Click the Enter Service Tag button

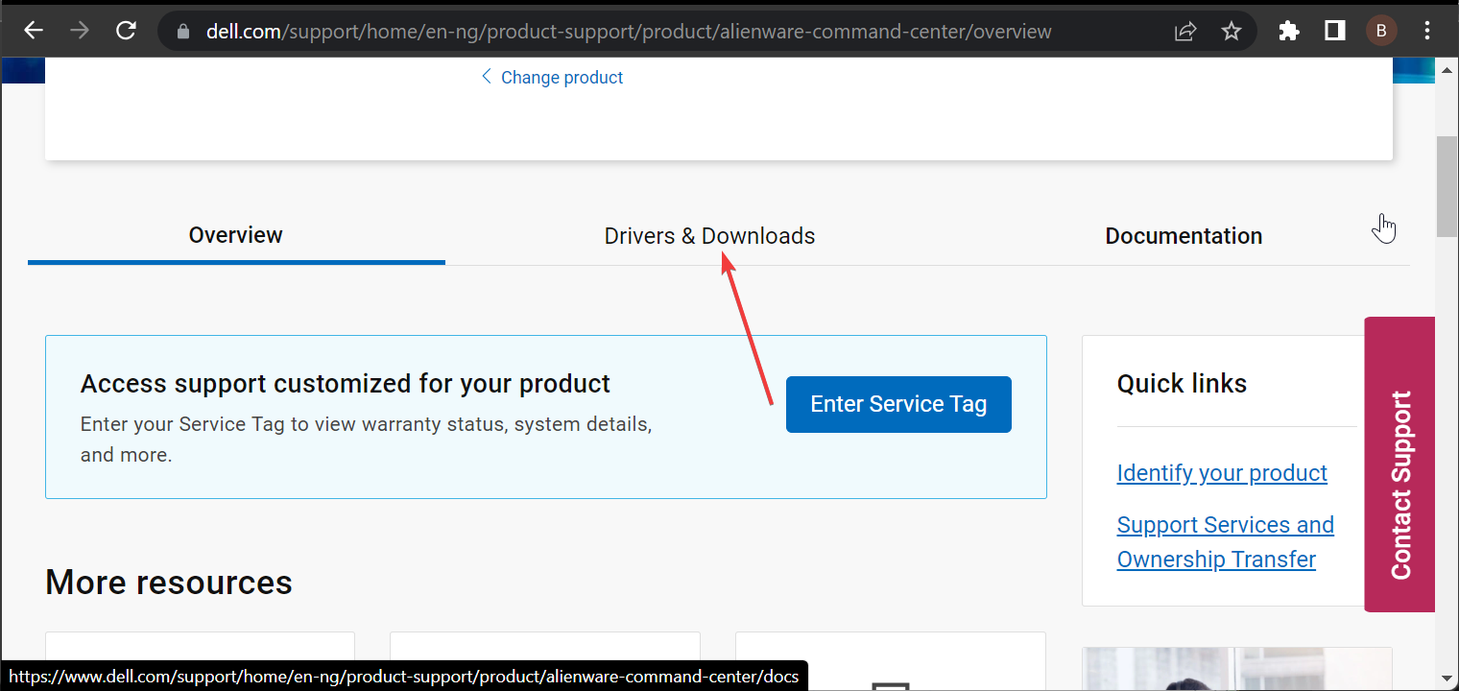[898, 404]
